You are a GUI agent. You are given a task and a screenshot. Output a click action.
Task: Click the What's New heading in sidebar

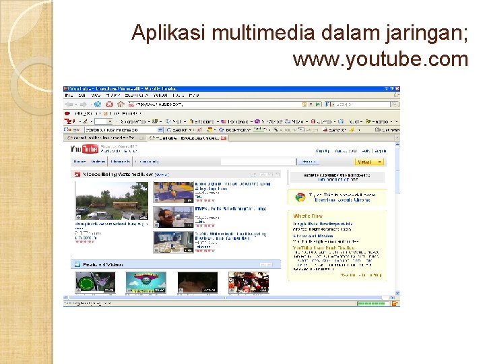click(308, 216)
